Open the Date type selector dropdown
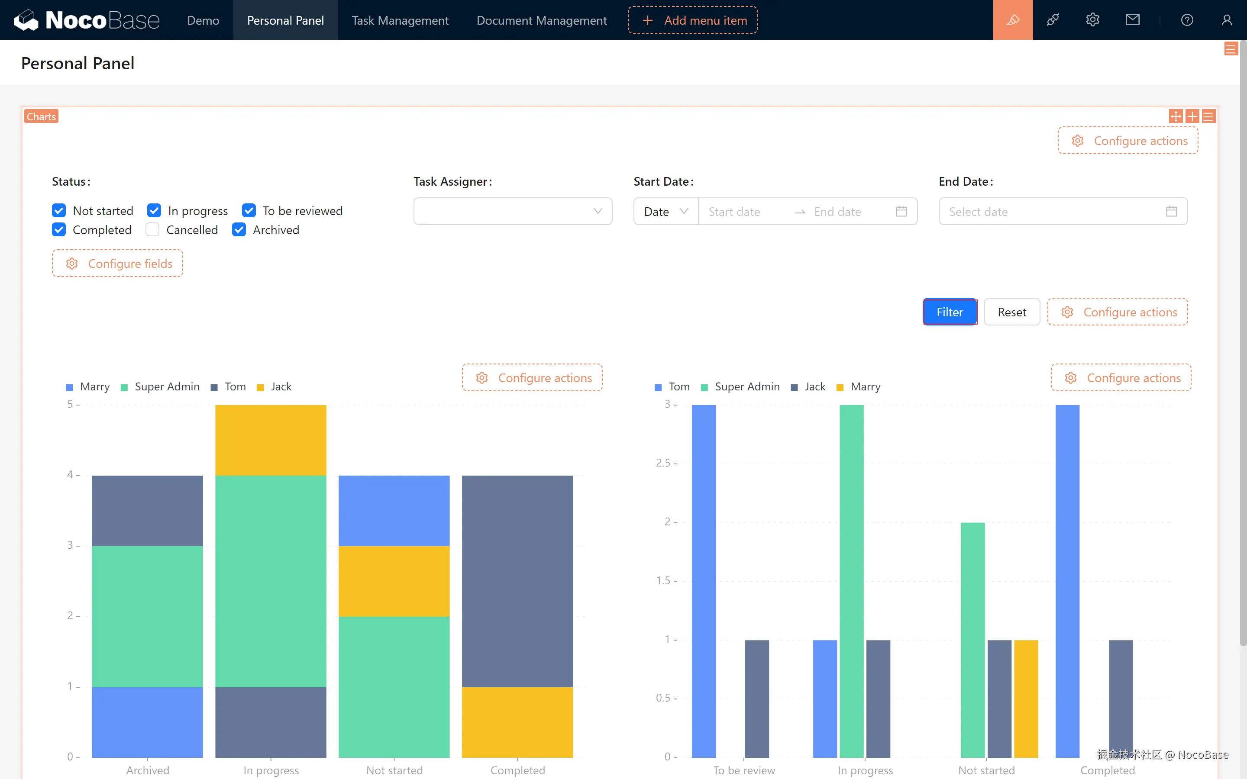1247x779 pixels. tap(665, 211)
